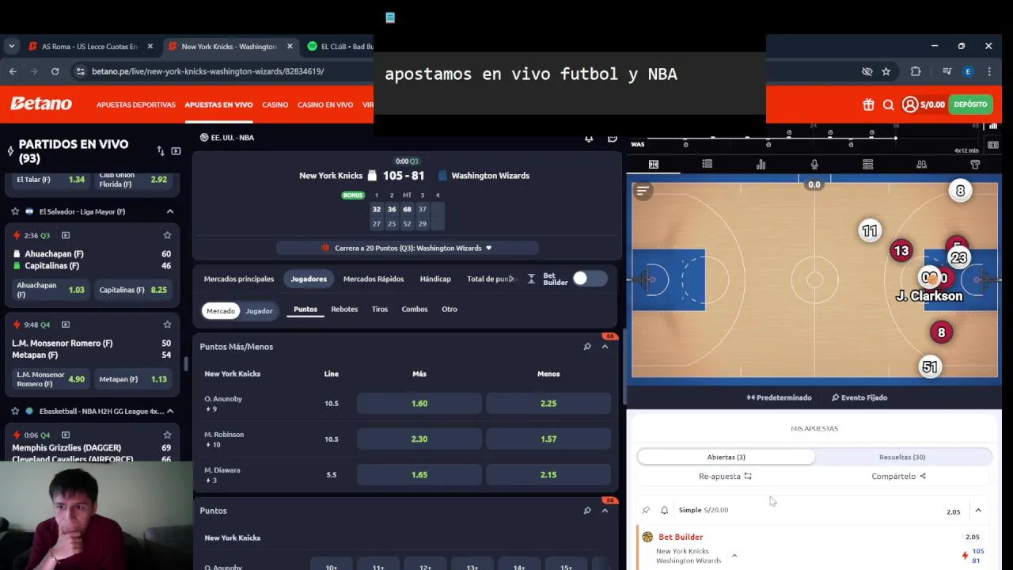Switch to Hándicap tab

(x=435, y=279)
